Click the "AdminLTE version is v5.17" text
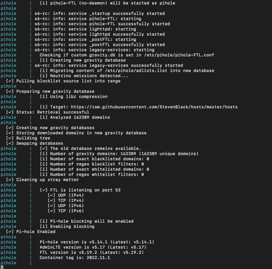The image size is (272, 269). (x=74, y=247)
